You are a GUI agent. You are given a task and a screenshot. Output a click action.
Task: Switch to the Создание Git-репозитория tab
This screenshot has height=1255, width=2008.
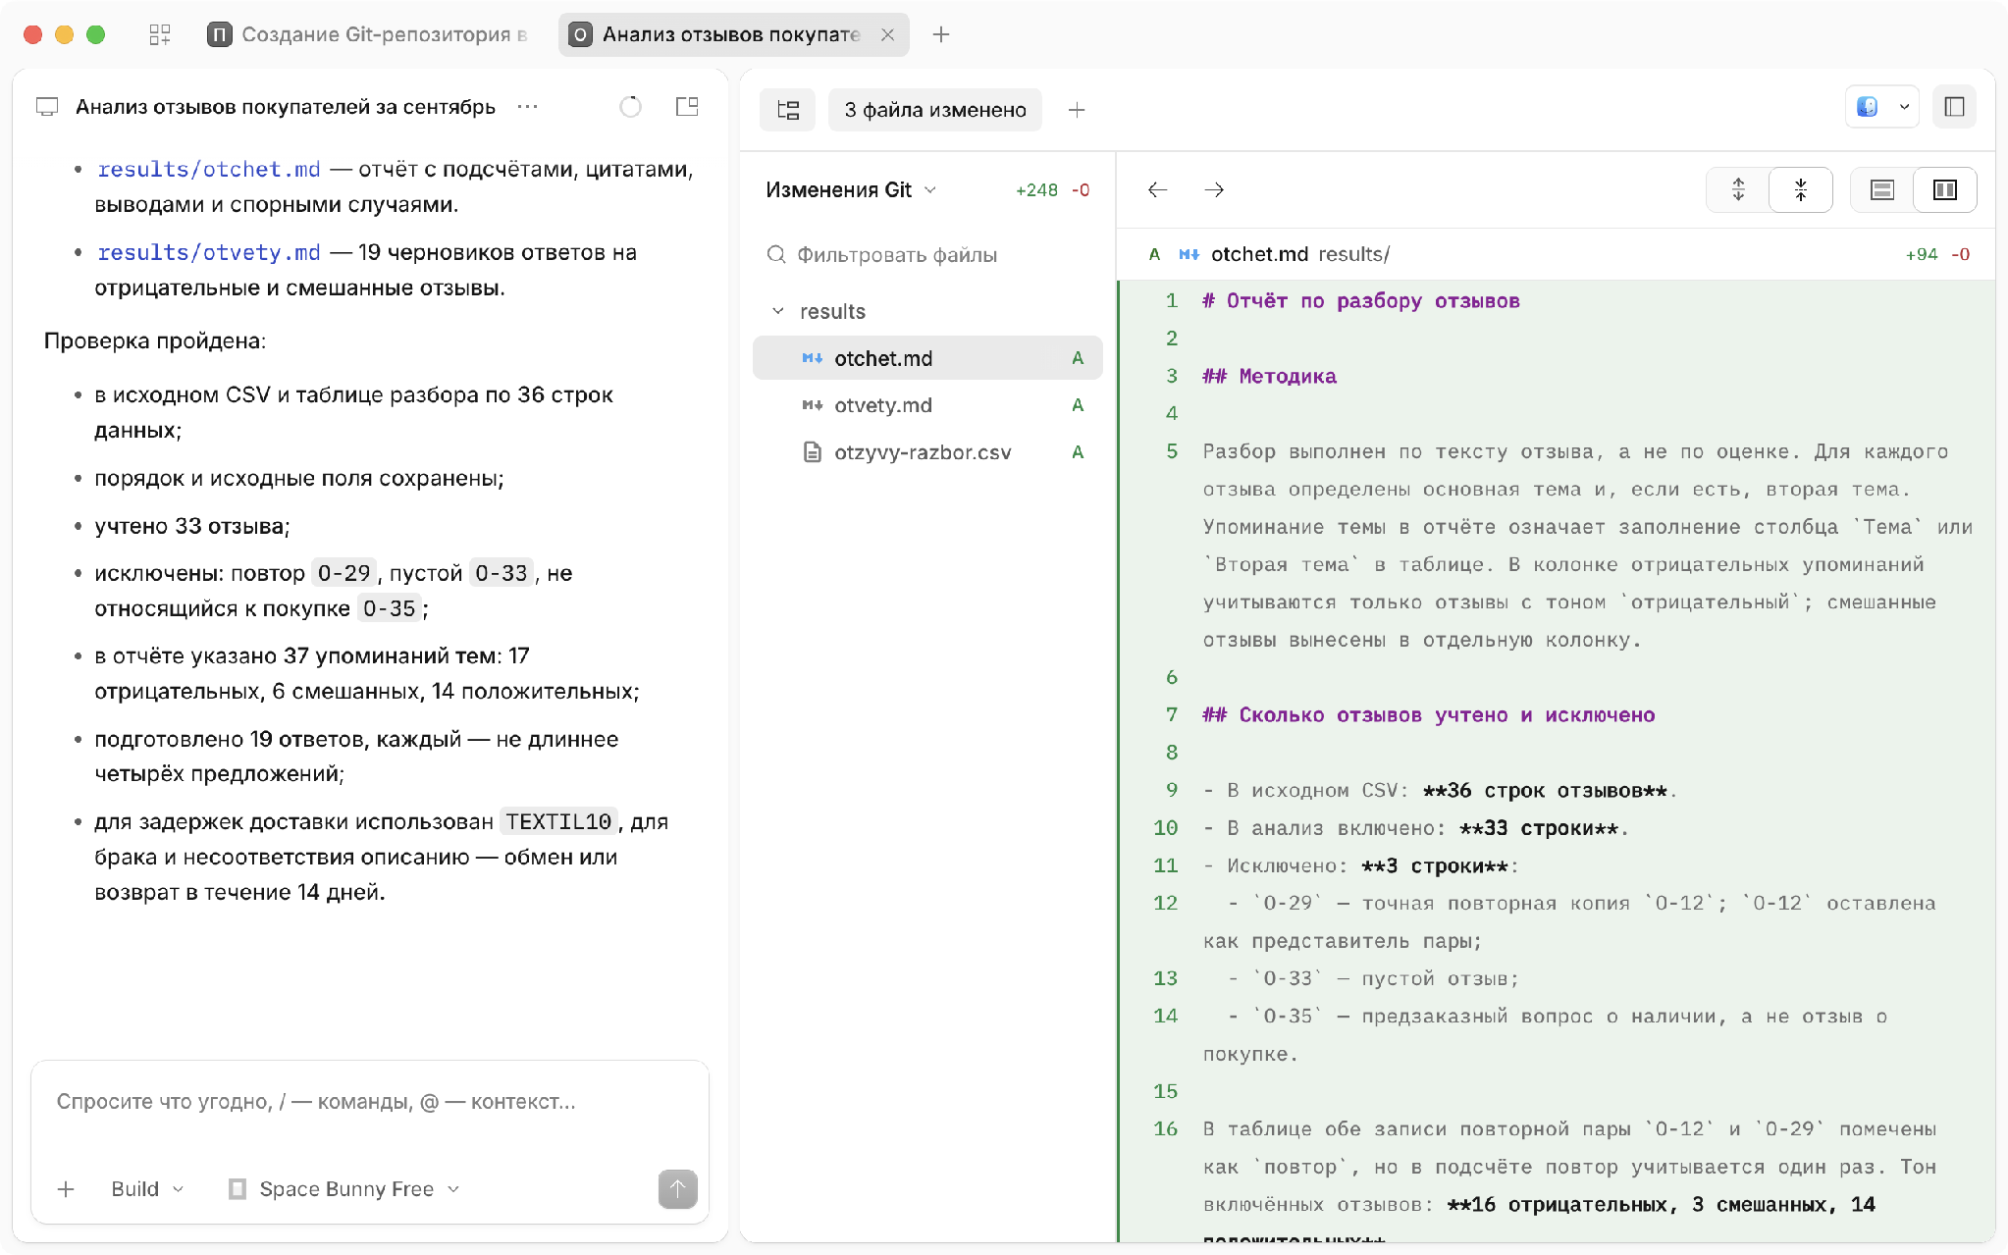click(369, 35)
